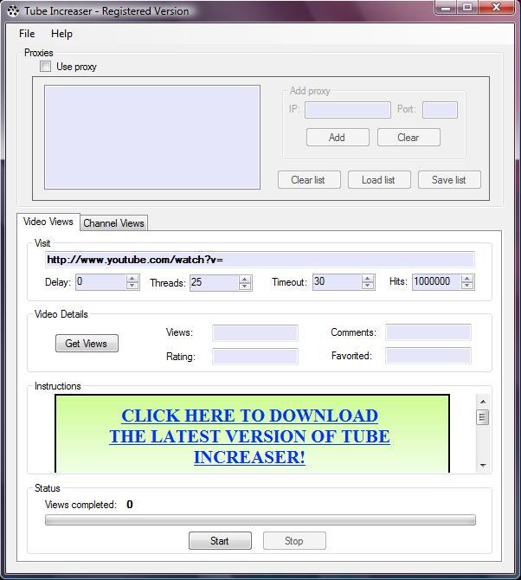Image resolution: width=521 pixels, height=580 pixels.
Task: Click the Comments result field
Action: coord(428,332)
